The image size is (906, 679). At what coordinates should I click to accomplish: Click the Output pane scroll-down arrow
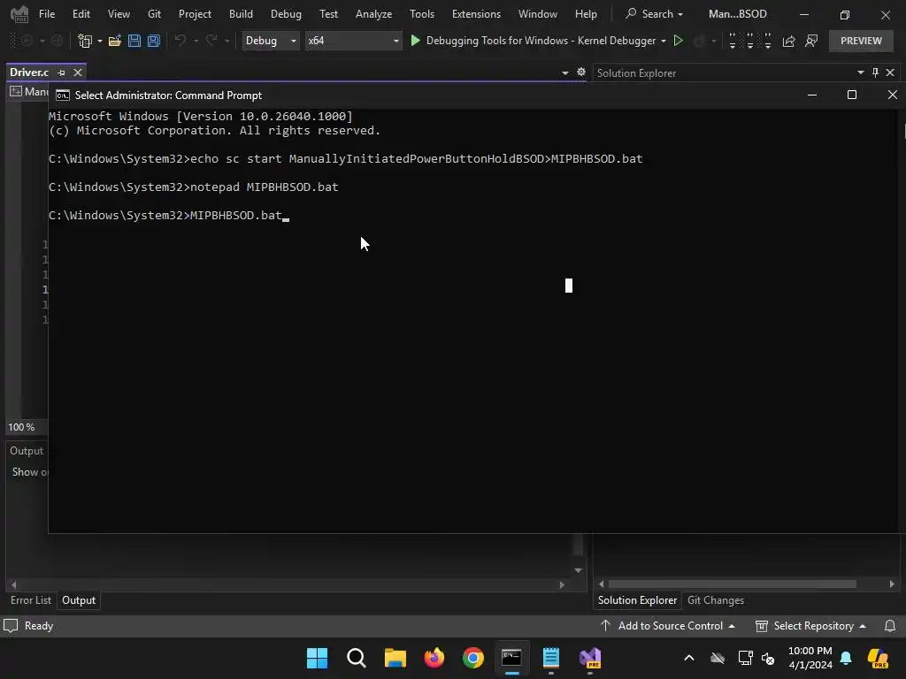[x=578, y=570]
